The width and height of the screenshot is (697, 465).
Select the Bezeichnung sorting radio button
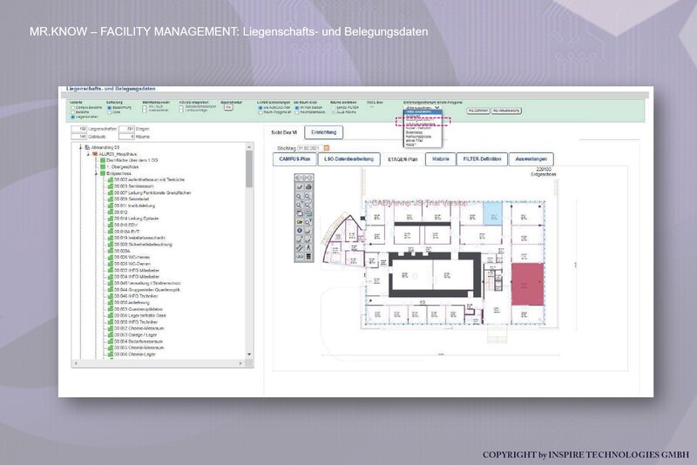(x=110, y=107)
